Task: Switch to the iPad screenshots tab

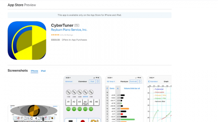Action: click(x=43, y=71)
